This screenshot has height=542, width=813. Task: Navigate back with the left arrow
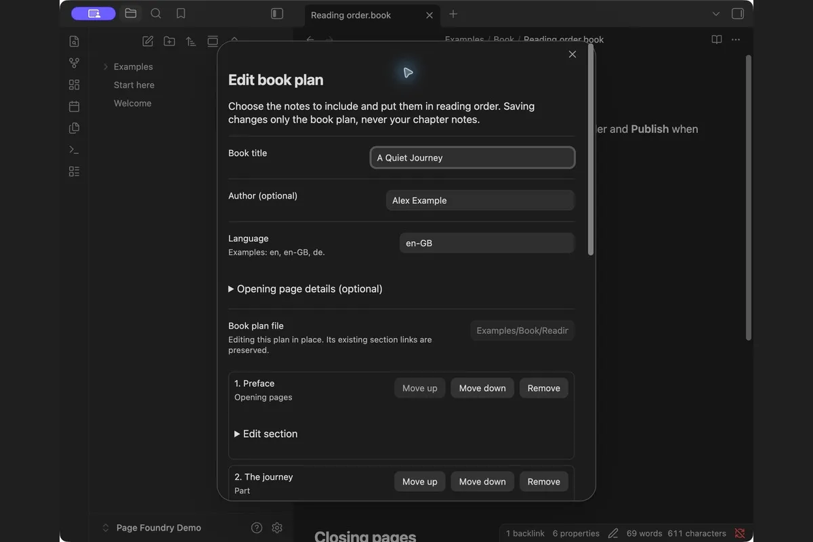pos(310,39)
